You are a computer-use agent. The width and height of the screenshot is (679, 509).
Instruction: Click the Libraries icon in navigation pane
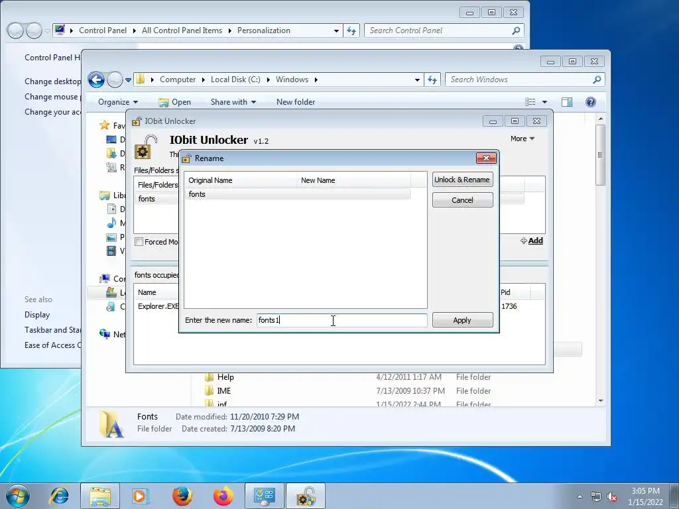click(105, 196)
